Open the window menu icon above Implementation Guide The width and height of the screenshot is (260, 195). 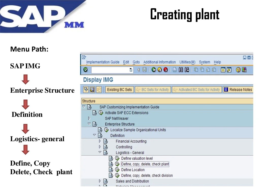click(x=84, y=57)
